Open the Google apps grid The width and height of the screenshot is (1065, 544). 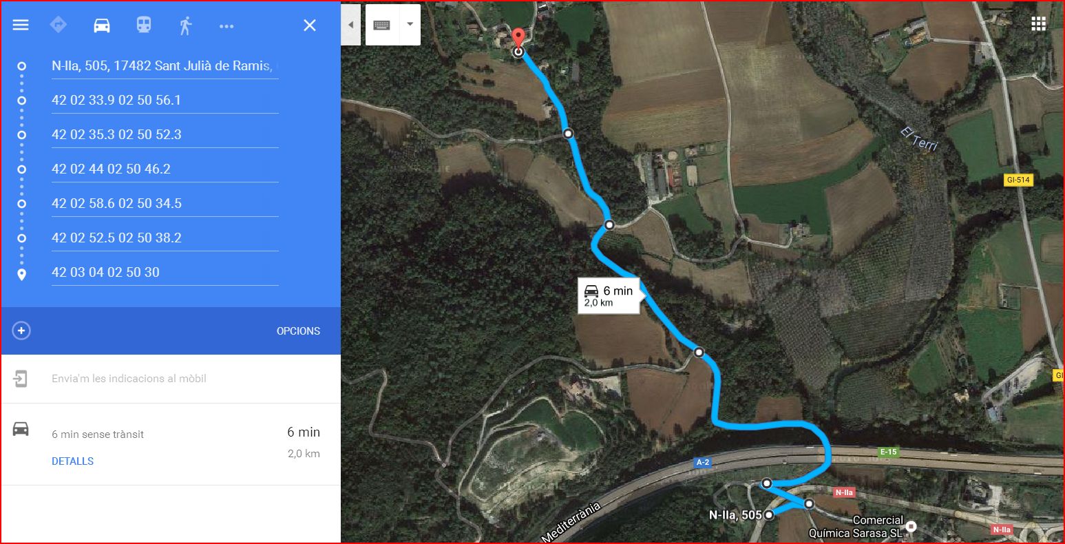click(1038, 24)
